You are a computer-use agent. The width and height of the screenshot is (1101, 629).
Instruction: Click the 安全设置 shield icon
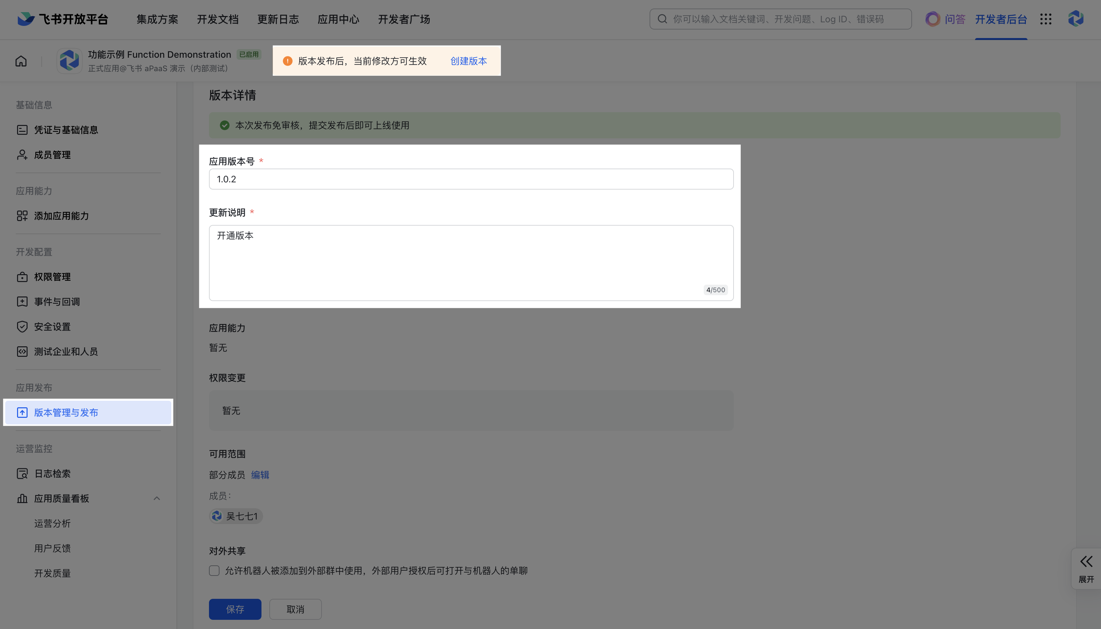tap(22, 327)
